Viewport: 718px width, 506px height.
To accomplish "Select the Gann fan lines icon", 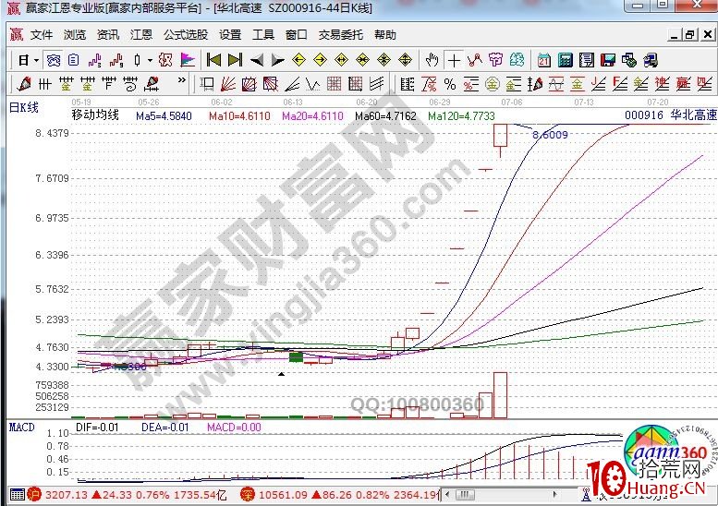I will [228, 84].
